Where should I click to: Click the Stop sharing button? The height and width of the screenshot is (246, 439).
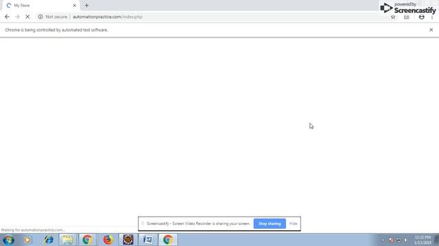coord(270,223)
